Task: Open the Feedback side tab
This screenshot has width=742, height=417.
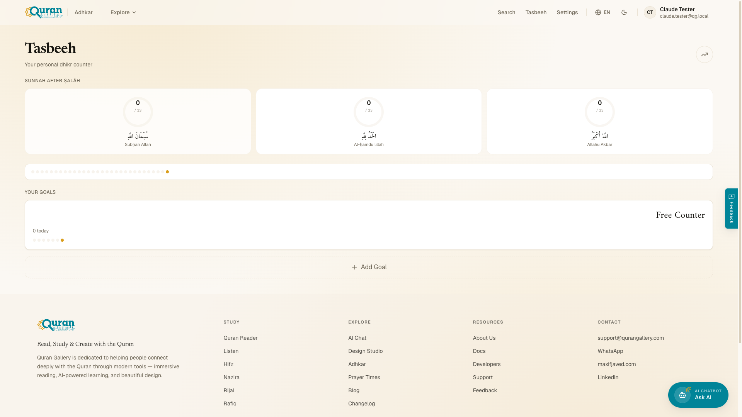Action: [x=731, y=208]
